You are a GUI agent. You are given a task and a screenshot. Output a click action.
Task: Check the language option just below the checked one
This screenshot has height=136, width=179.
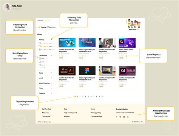(40, 62)
